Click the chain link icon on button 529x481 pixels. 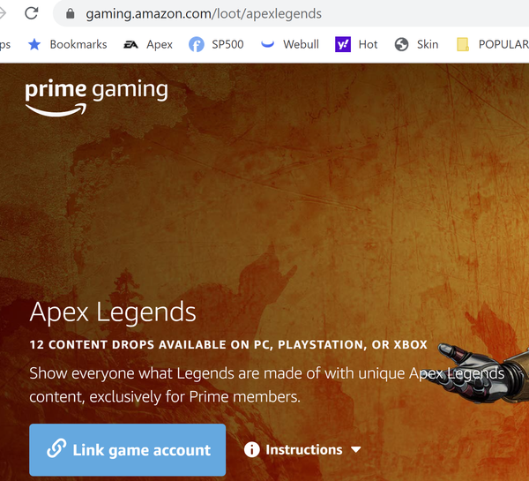point(56,448)
